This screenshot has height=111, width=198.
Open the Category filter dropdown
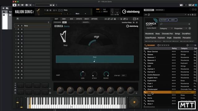166,28
